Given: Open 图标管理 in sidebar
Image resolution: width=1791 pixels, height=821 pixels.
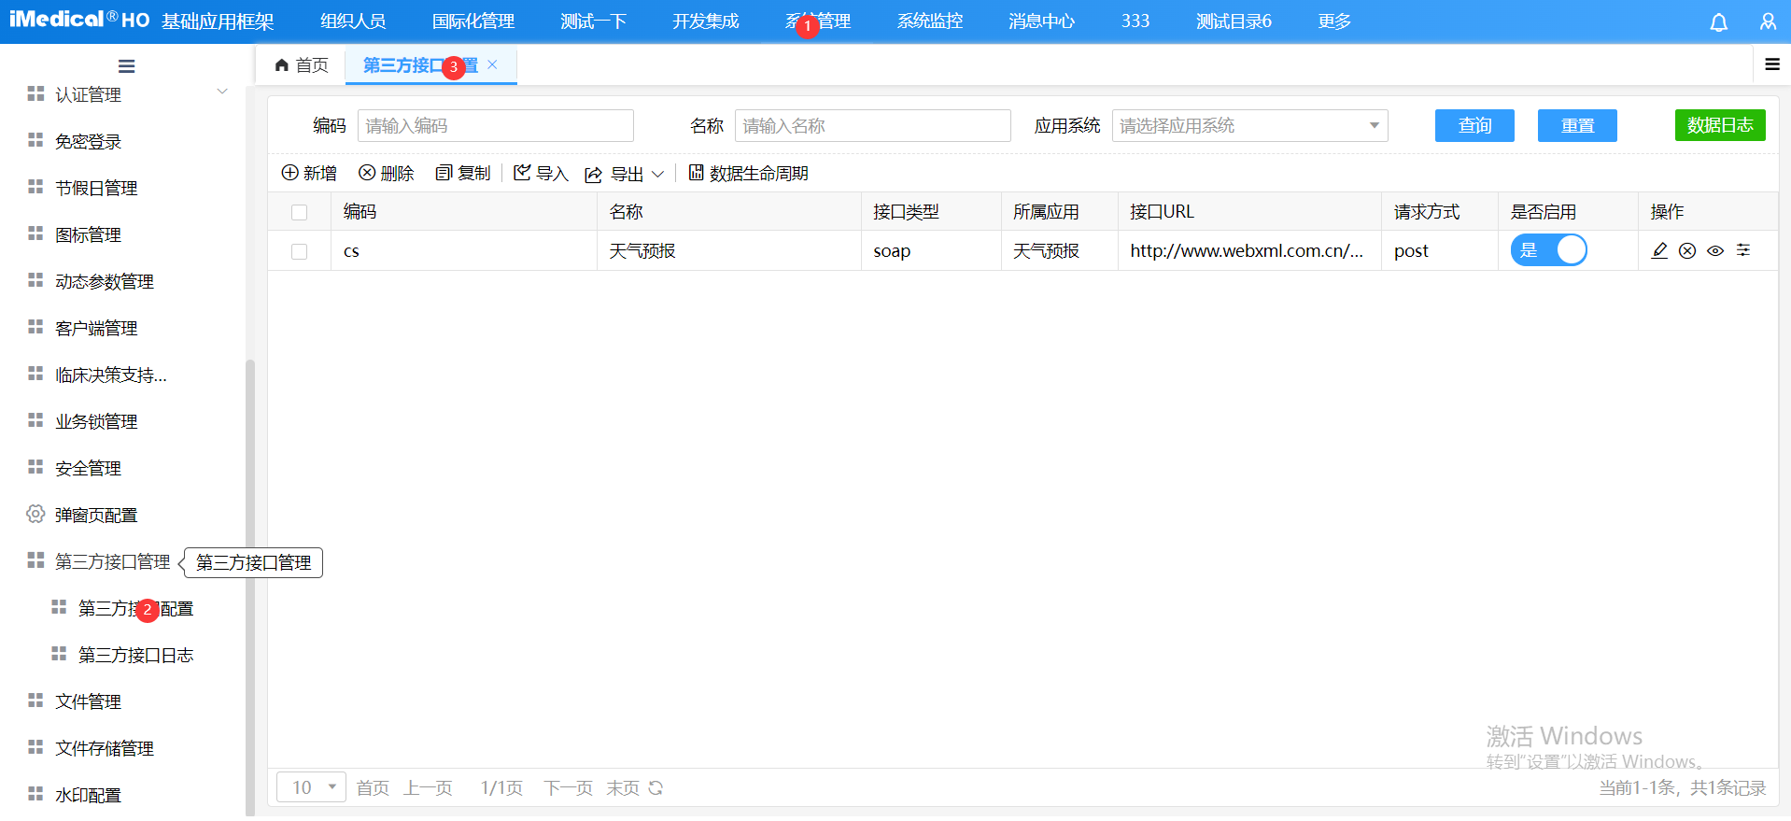Looking at the screenshot, I should (x=88, y=234).
